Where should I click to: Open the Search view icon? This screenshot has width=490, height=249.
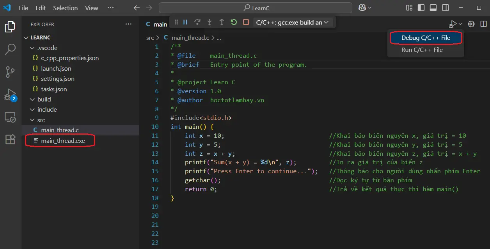pos(10,49)
